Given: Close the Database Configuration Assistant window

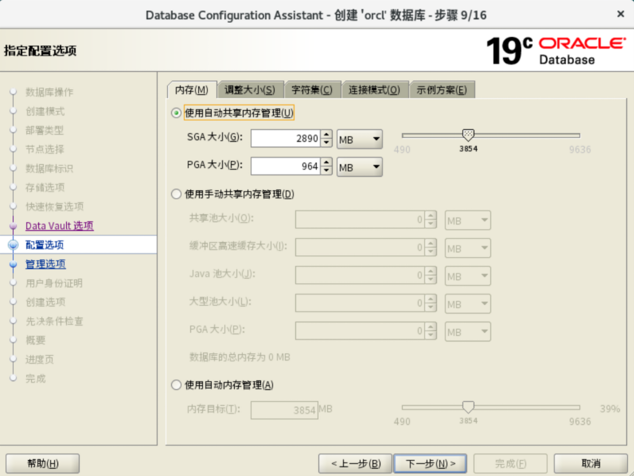Looking at the screenshot, I should click(620, 14).
